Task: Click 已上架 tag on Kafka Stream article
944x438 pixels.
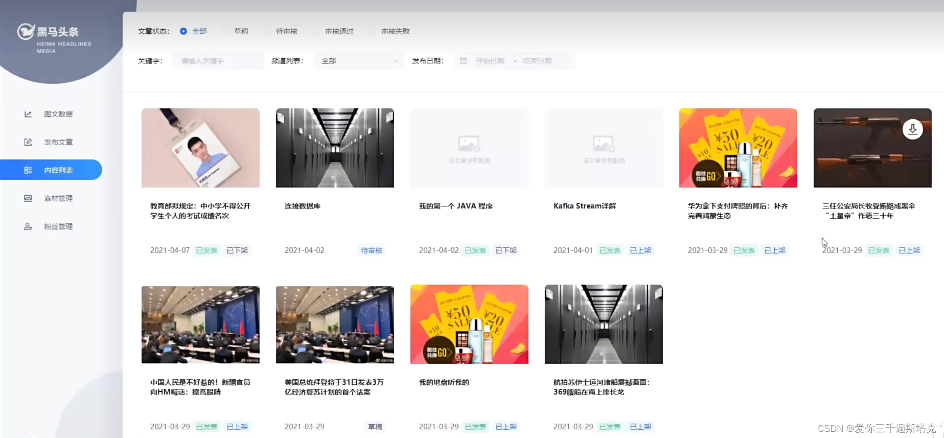Action: [640, 250]
